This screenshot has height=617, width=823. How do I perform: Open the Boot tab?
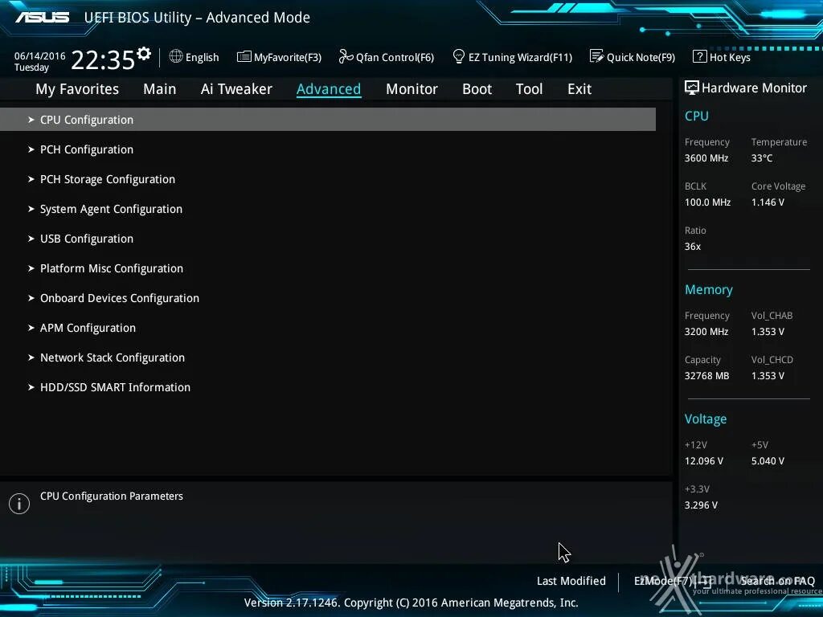[x=477, y=89]
